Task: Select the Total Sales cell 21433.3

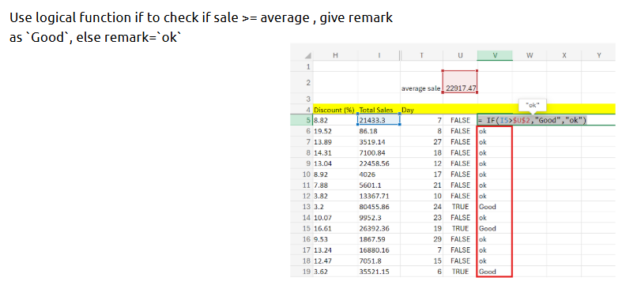Action: click(379, 120)
